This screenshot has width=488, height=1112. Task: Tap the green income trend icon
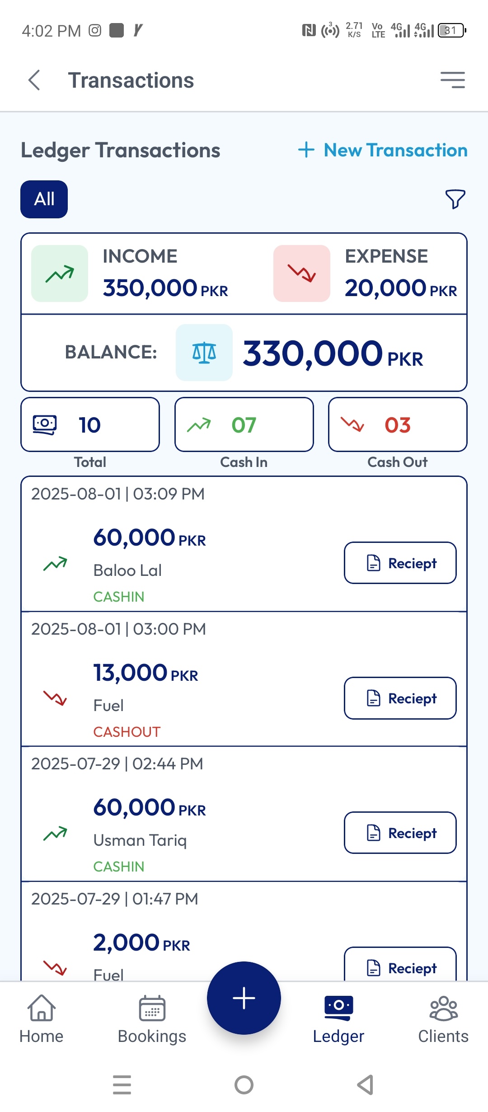pyautogui.click(x=60, y=273)
